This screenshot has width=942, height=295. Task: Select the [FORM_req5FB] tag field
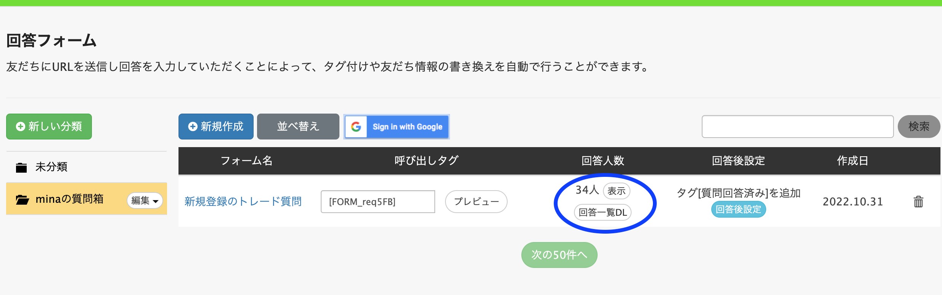378,202
